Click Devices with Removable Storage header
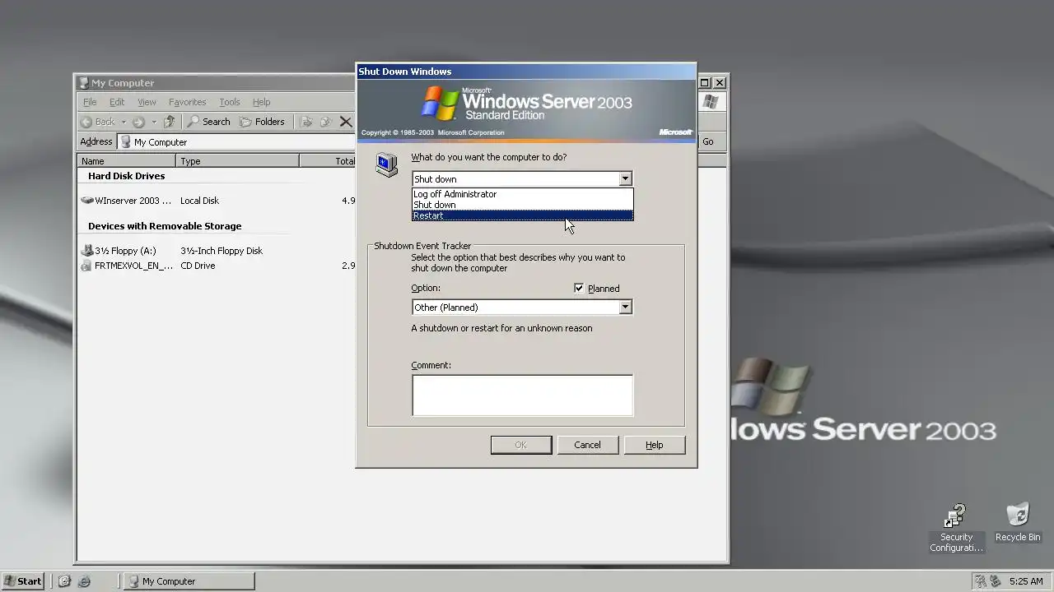The width and height of the screenshot is (1054, 592). coord(165,226)
